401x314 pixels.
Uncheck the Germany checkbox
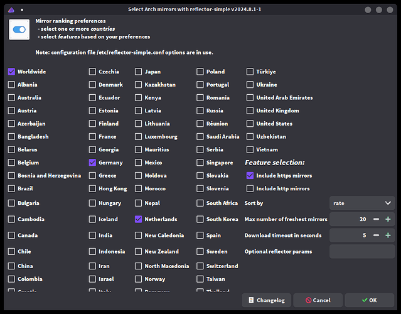click(x=92, y=163)
